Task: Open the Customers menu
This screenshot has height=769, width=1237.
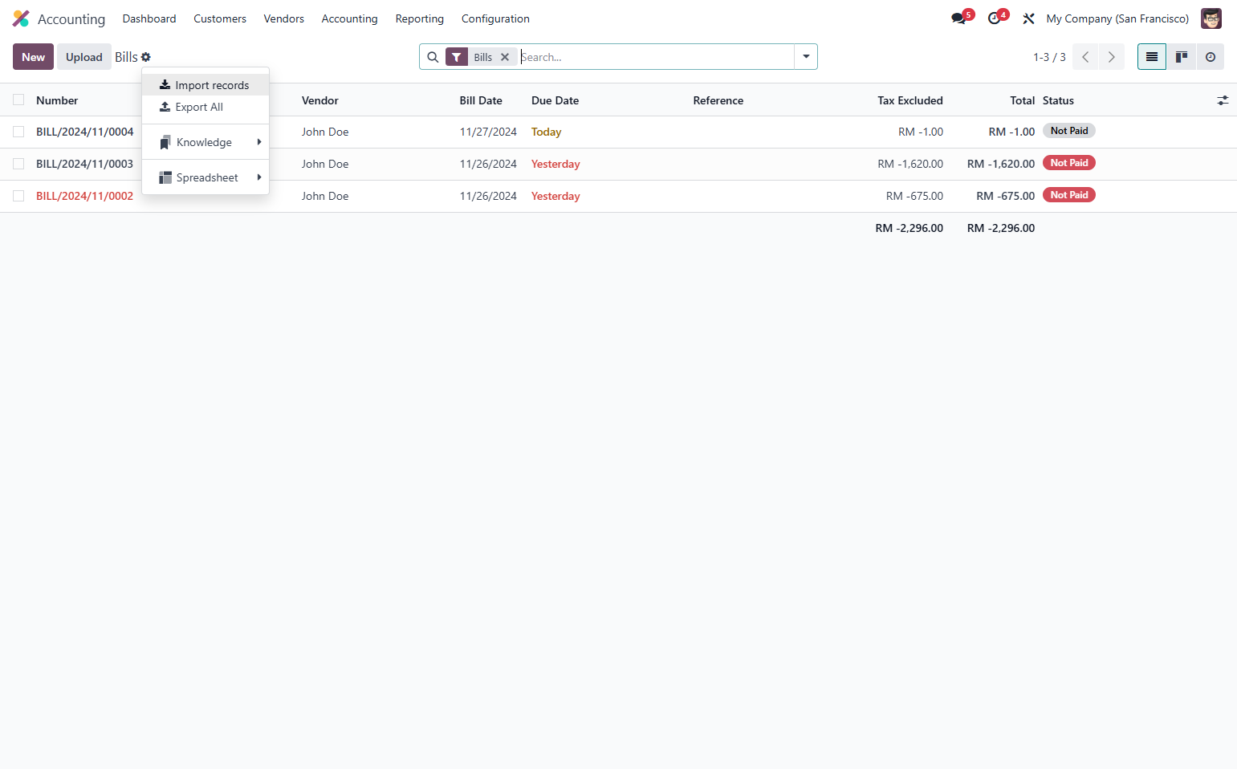Action: (x=220, y=18)
